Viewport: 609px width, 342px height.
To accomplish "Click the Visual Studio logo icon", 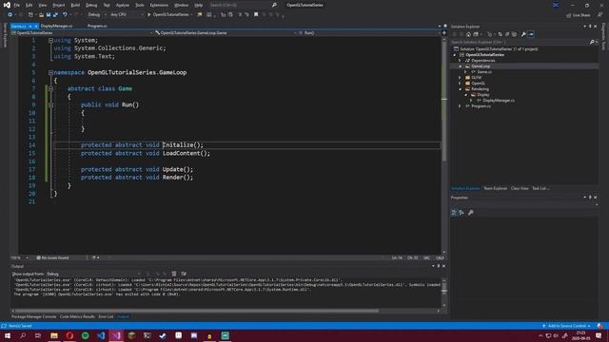I will tap(7, 5).
